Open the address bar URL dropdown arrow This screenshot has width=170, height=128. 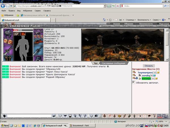coord(105,6)
